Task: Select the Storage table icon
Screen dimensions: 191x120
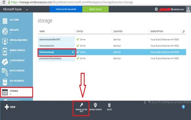Action: [x=5, y=92]
